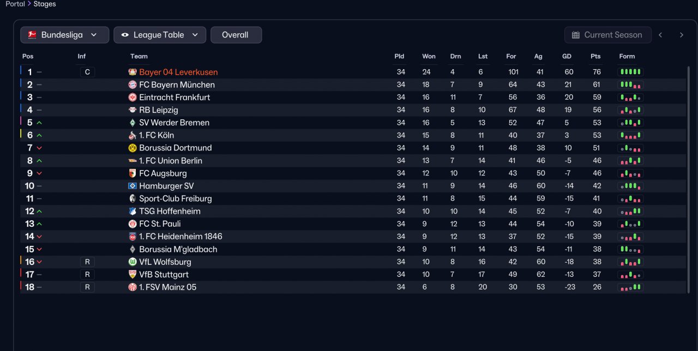This screenshot has width=698, height=351.
Task: Click the eye icon in League Table selector
Action: [x=125, y=35]
